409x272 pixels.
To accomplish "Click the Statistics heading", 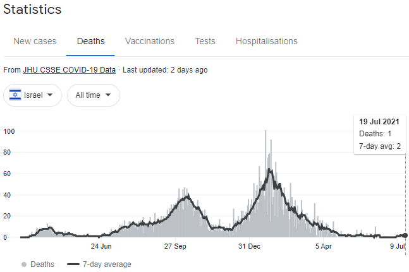I will tap(32, 9).
